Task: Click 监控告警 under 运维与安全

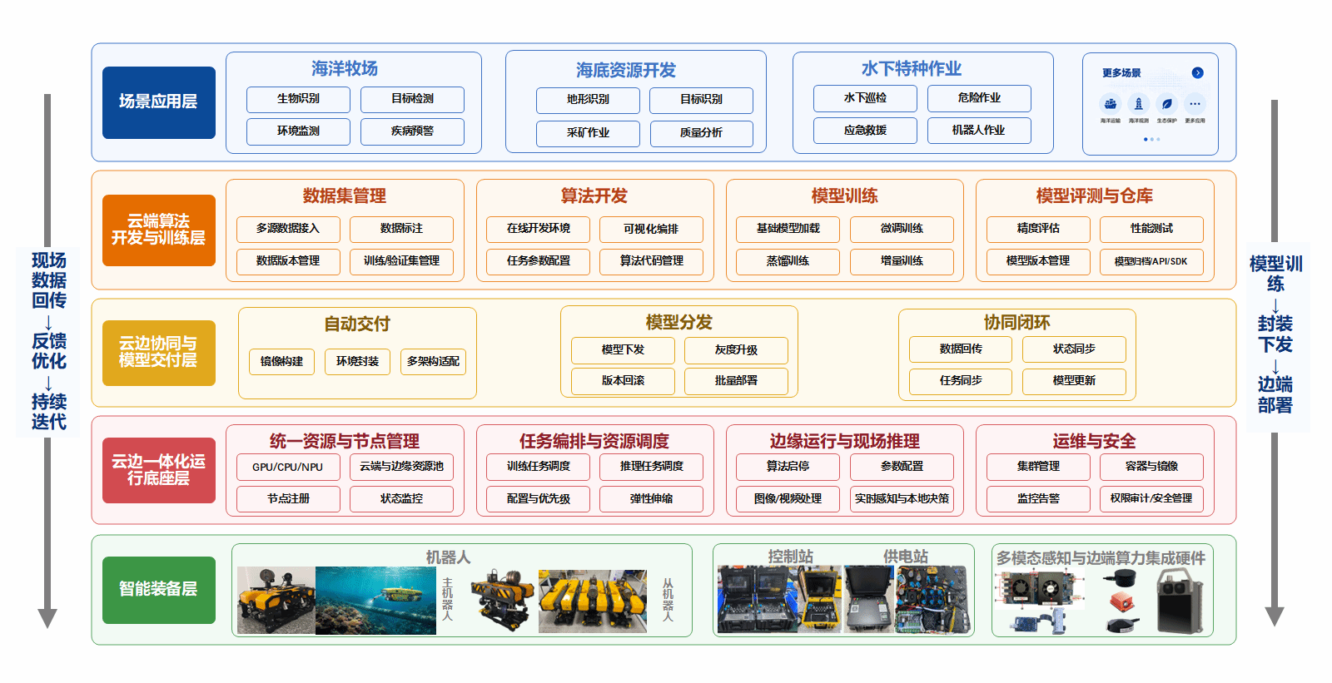Action: coord(1038,499)
